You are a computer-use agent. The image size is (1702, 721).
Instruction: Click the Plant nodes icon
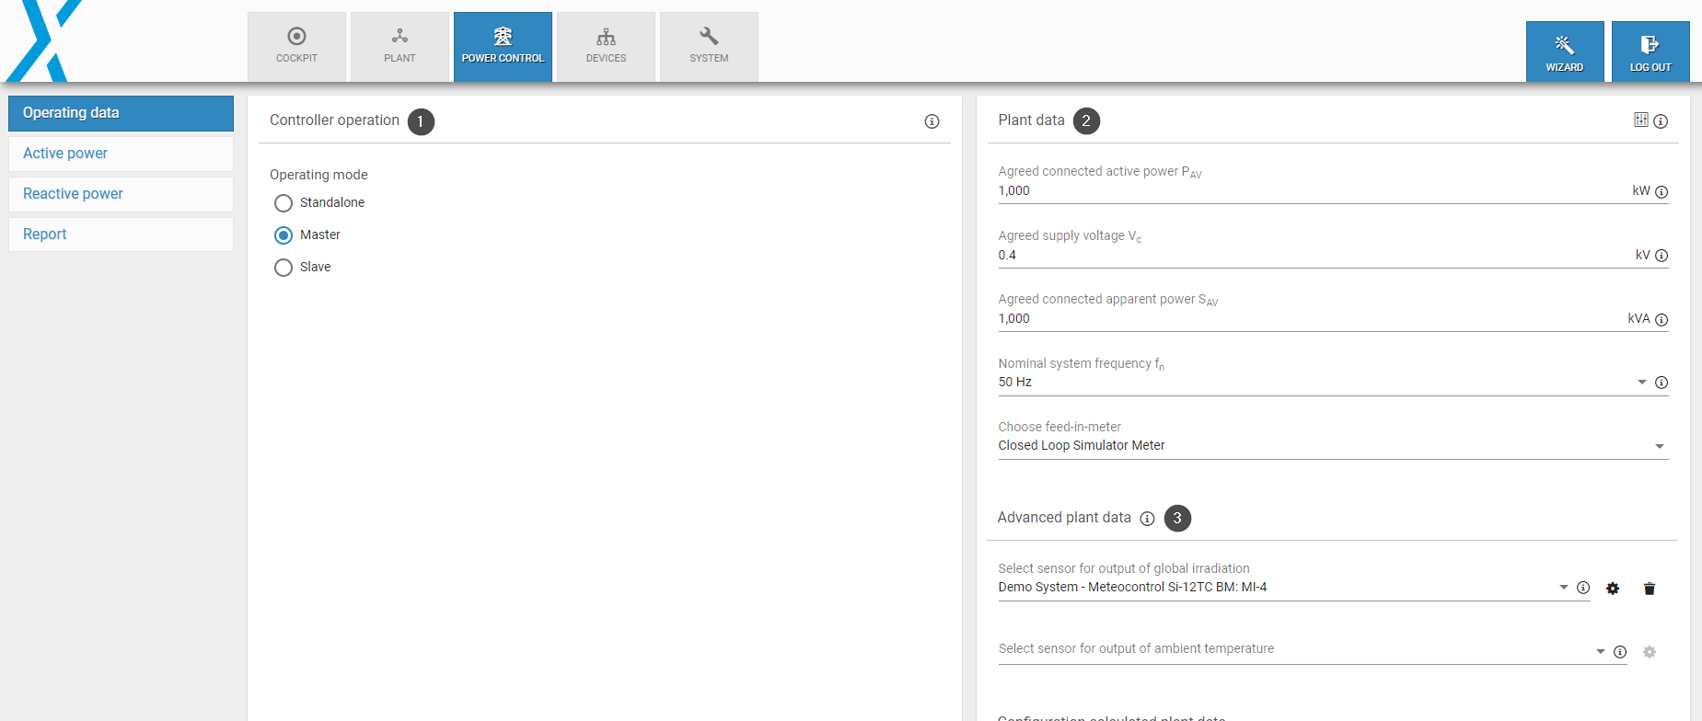tap(399, 37)
